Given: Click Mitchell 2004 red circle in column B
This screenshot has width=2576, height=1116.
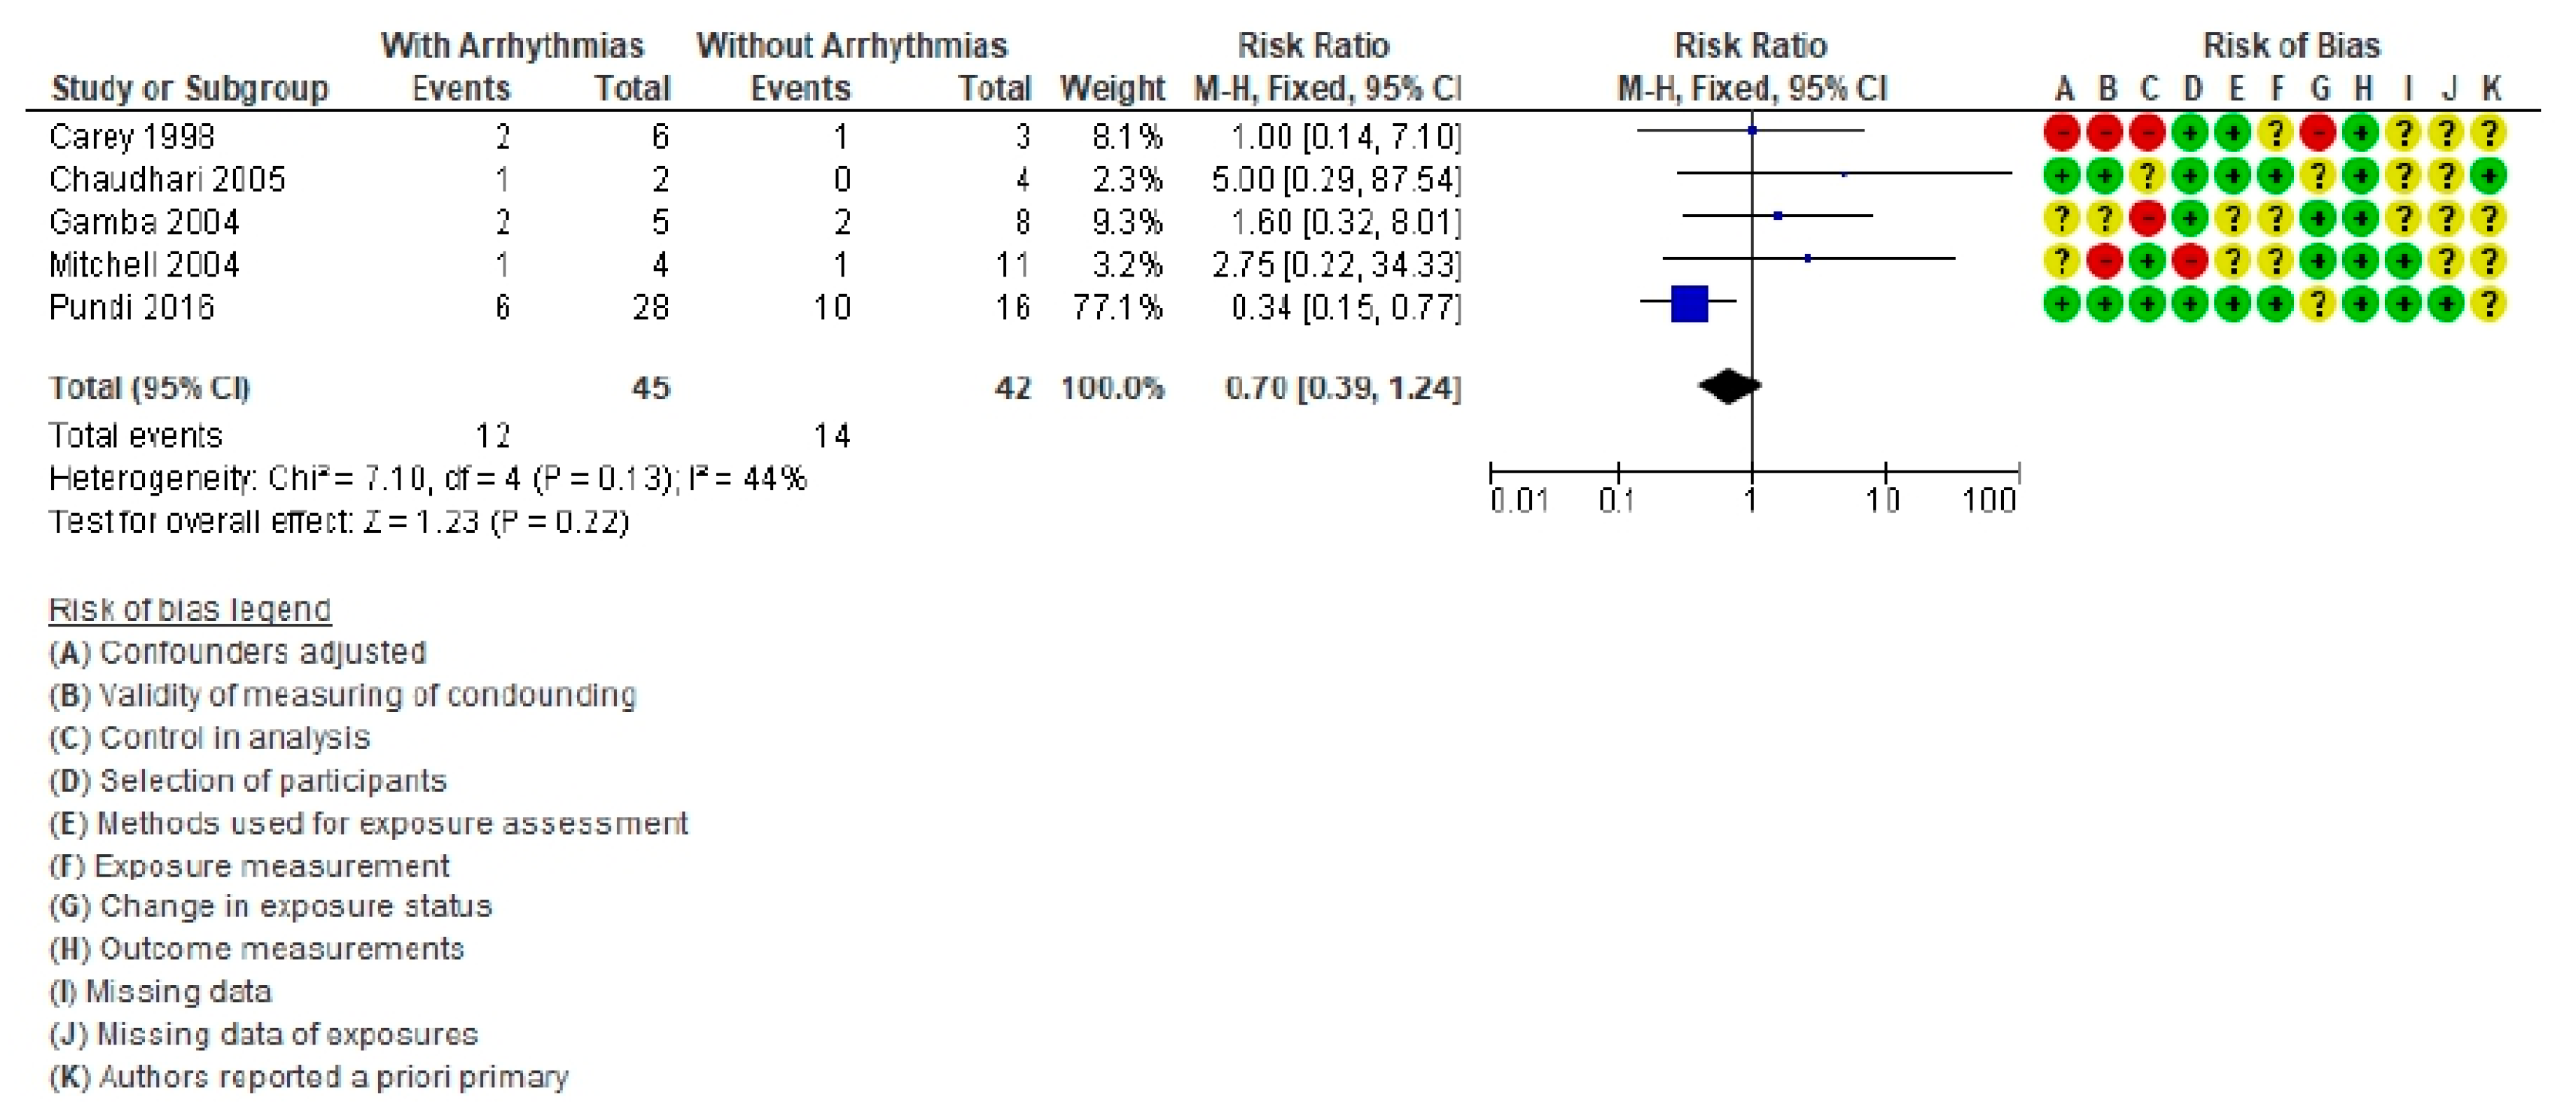Looking at the screenshot, I should (x=2105, y=261).
